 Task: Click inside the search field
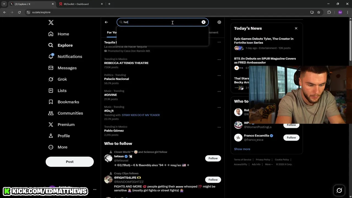tap(162, 22)
